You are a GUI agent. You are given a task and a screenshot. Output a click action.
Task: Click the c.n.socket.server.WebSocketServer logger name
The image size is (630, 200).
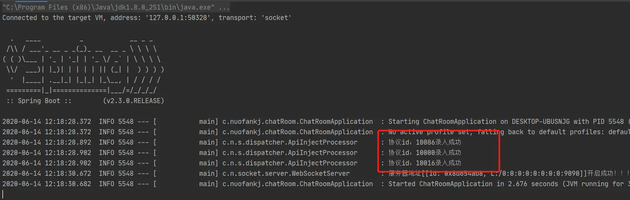(x=286, y=173)
